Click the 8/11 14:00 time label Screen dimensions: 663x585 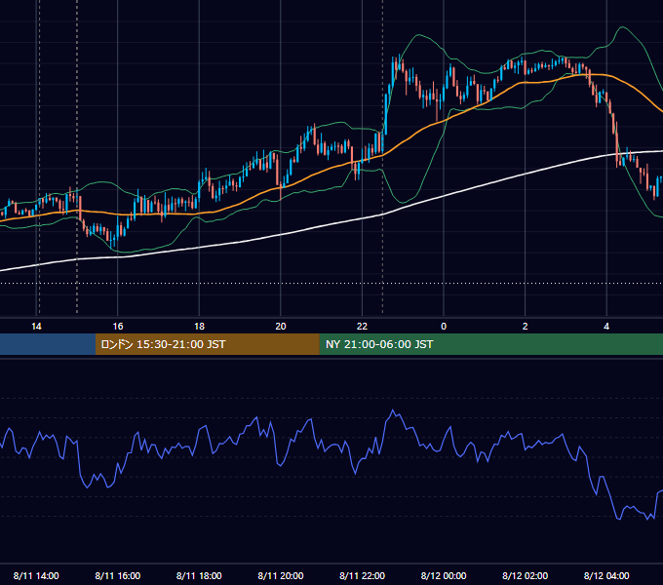(x=36, y=575)
